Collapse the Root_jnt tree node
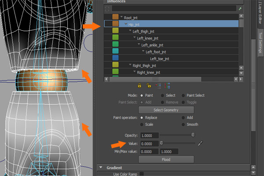 coord(121,17)
